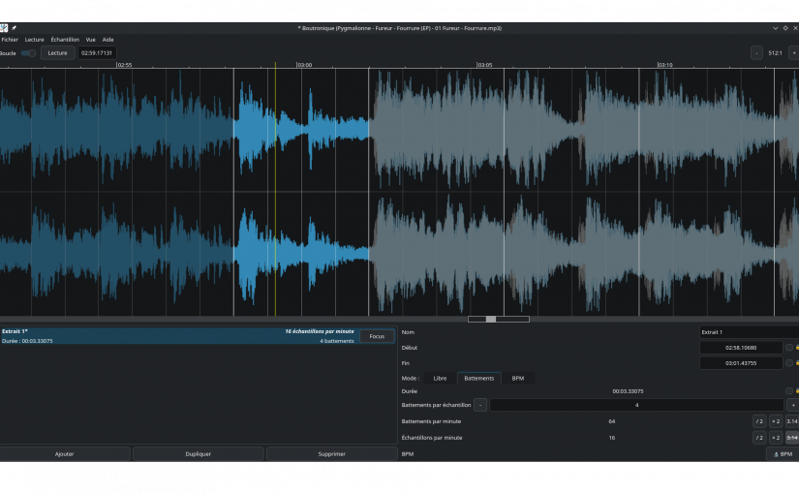This screenshot has height=494, width=799.
Task: Click the pin icon in the title bar
Action: pyautogui.click(x=15, y=28)
